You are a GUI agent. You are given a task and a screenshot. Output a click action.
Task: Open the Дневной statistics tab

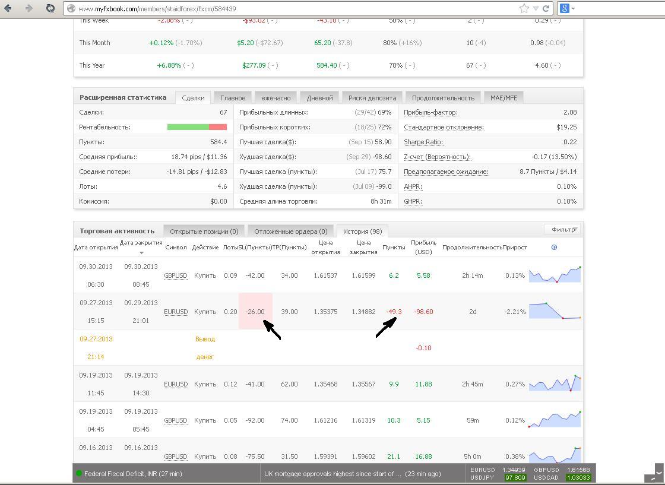point(320,98)
